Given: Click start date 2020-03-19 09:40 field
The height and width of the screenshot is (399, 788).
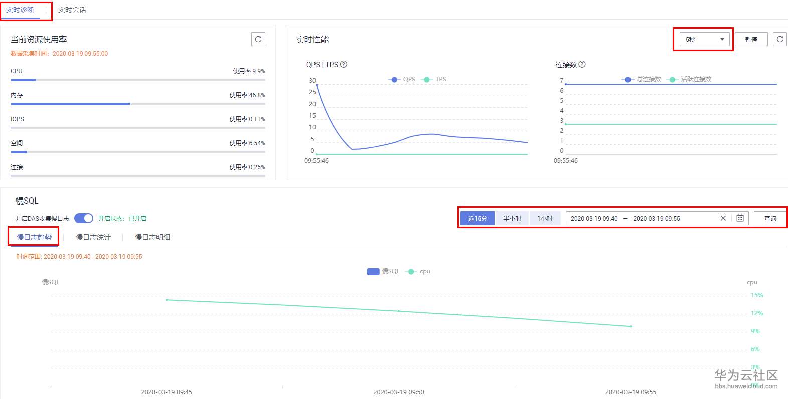Looking at the screenshot, I should click(594, 218).
